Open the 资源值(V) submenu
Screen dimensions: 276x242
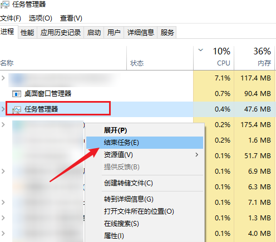point(145,155)
